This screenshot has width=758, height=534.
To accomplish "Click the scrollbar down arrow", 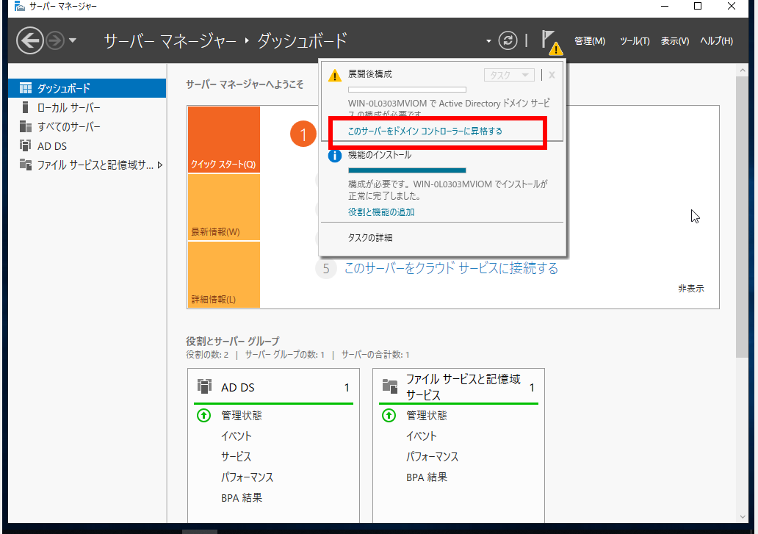I will (x=743, y=516).
